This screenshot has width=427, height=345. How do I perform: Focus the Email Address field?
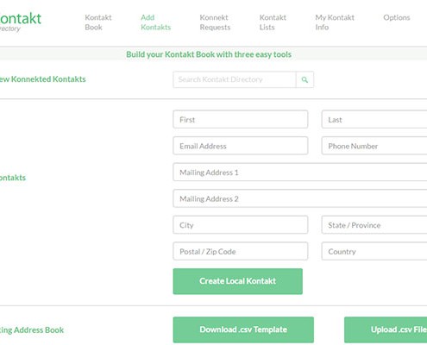point(241,146)
